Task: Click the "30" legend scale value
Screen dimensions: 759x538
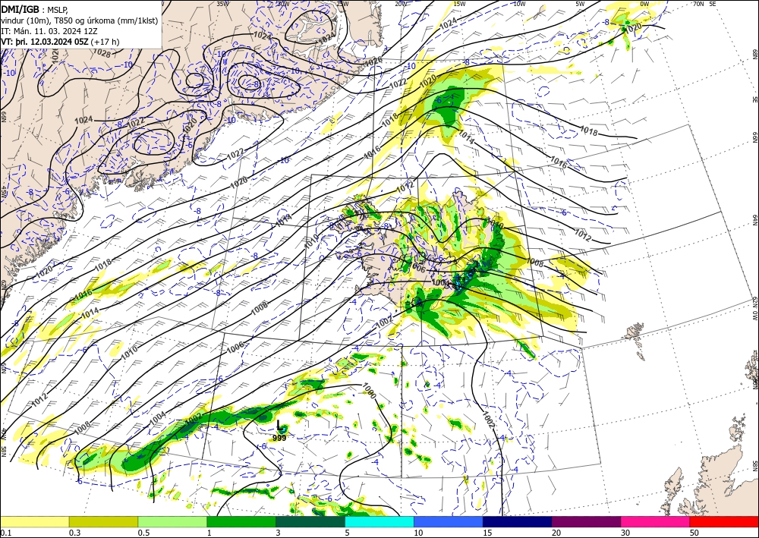Action: [625, 533]
